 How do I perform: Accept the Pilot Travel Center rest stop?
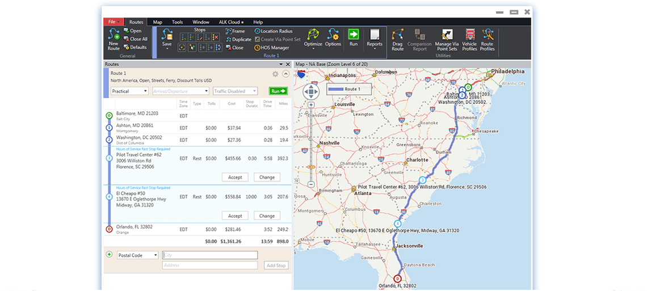click(x=235, y=177)
